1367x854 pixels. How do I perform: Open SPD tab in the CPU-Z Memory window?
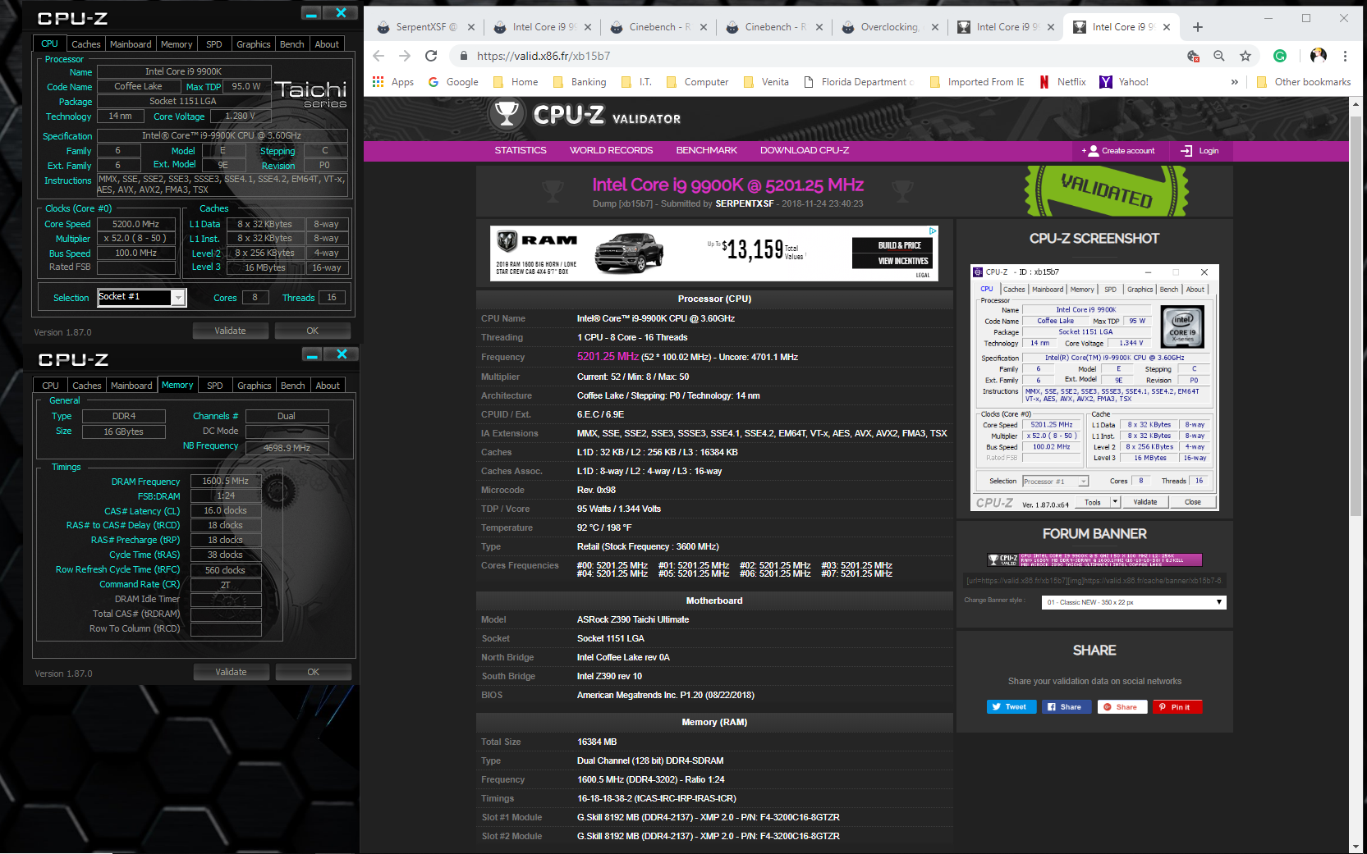click(215, 386)
